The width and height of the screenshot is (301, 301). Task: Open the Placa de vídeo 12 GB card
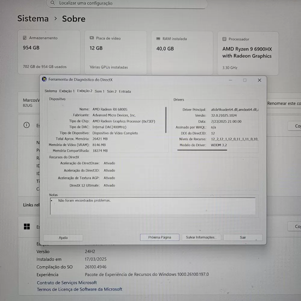click(x=116, y=53)
